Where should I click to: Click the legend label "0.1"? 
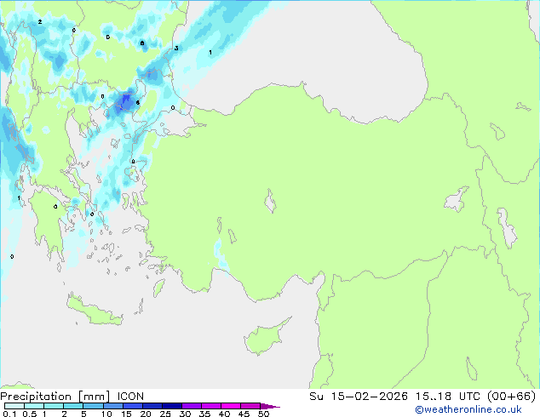9,414
